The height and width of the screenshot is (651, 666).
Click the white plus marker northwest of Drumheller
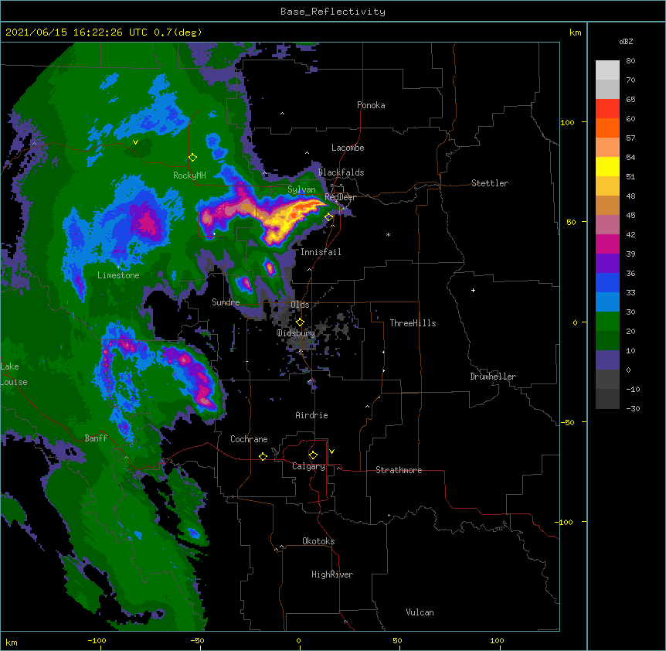click(473, 290)
